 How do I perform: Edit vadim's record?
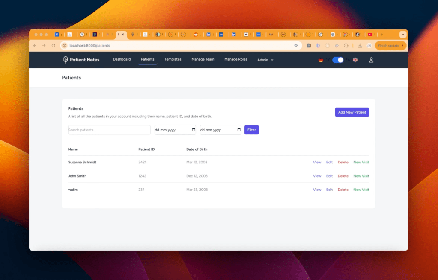[x=329, y=190]
